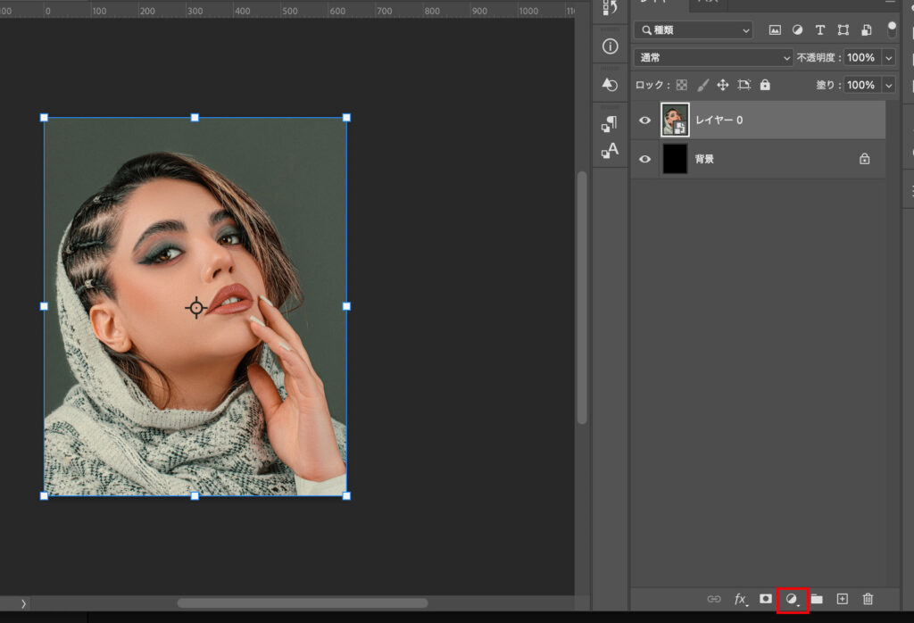Viewport: 914px width, 623px height.
Task: Open the layer style fx menu
Action: (x=740, y=600)
